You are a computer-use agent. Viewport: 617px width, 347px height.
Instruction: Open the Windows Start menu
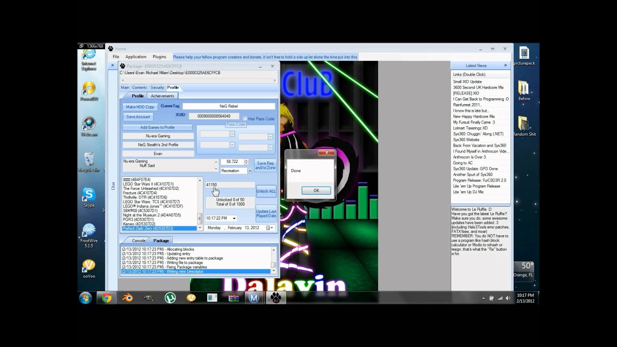(85, 298)
